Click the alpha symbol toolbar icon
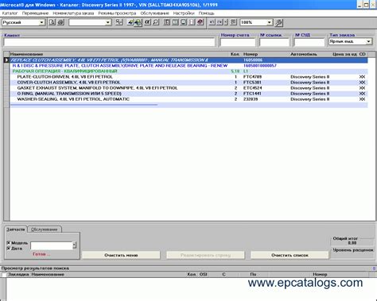Viewport: 377px width, 301px height. (x=147, y=22)
